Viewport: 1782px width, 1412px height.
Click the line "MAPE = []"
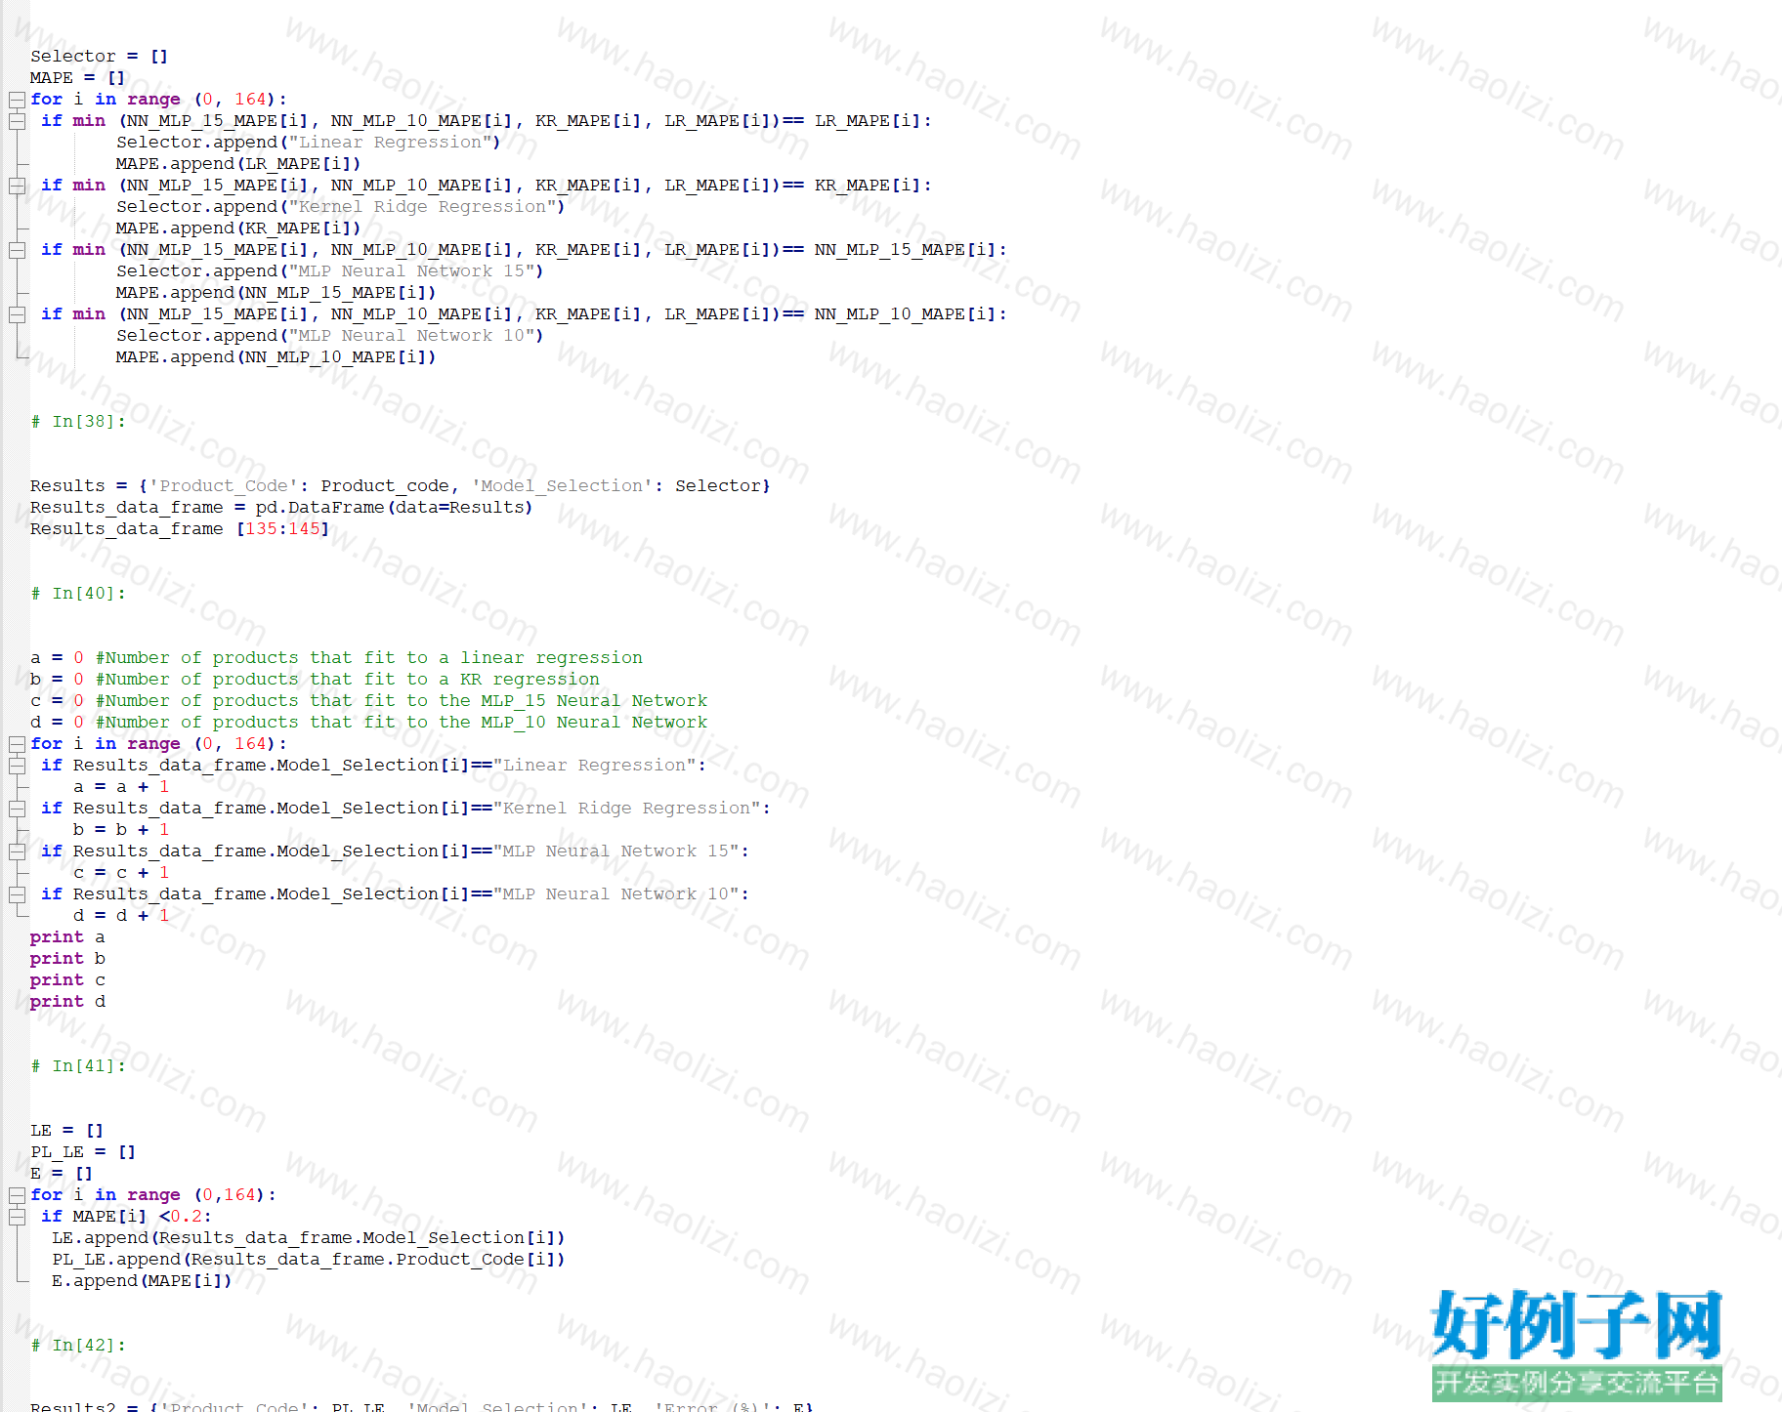pos(77,78)
